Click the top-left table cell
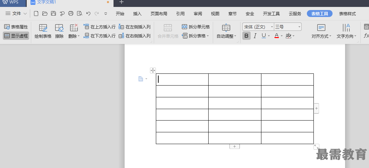Viewport: 369px width, 168px height. click(x=182, y=79)
